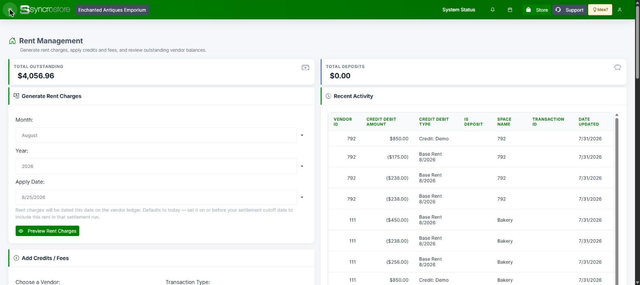Click the Recent Activity heading
The image size is (640, 285).
[x=353, y=96]
